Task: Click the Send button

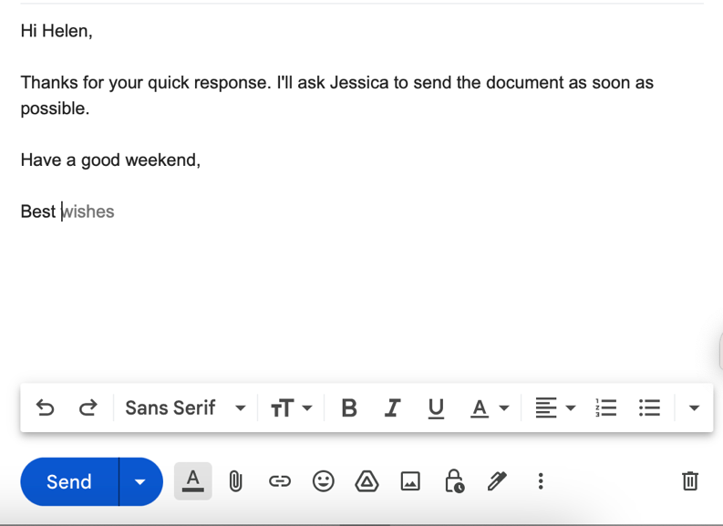Action: point(69,481)
